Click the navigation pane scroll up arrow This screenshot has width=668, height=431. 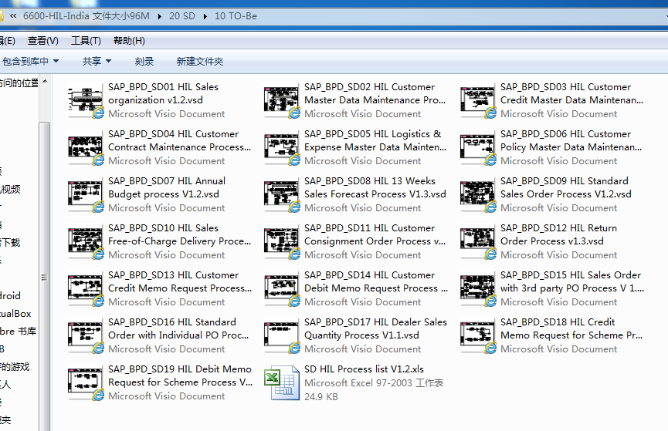[45, 81]
